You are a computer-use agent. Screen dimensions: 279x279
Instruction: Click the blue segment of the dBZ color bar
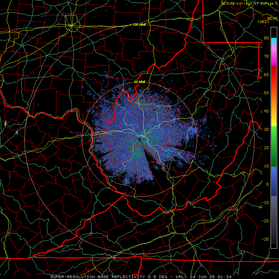click(274, 181)
